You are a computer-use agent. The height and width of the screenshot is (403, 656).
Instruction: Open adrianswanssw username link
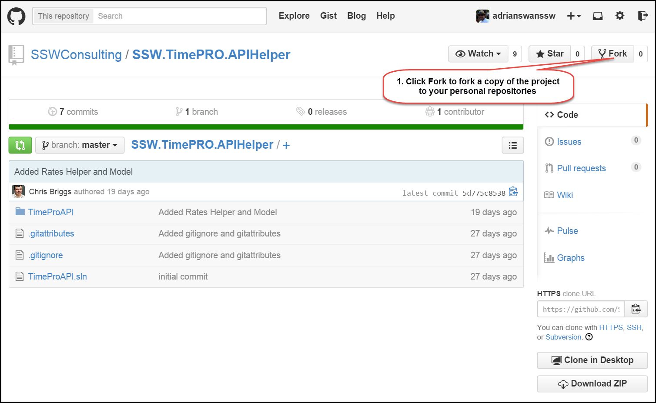click(x=524, y=16)
